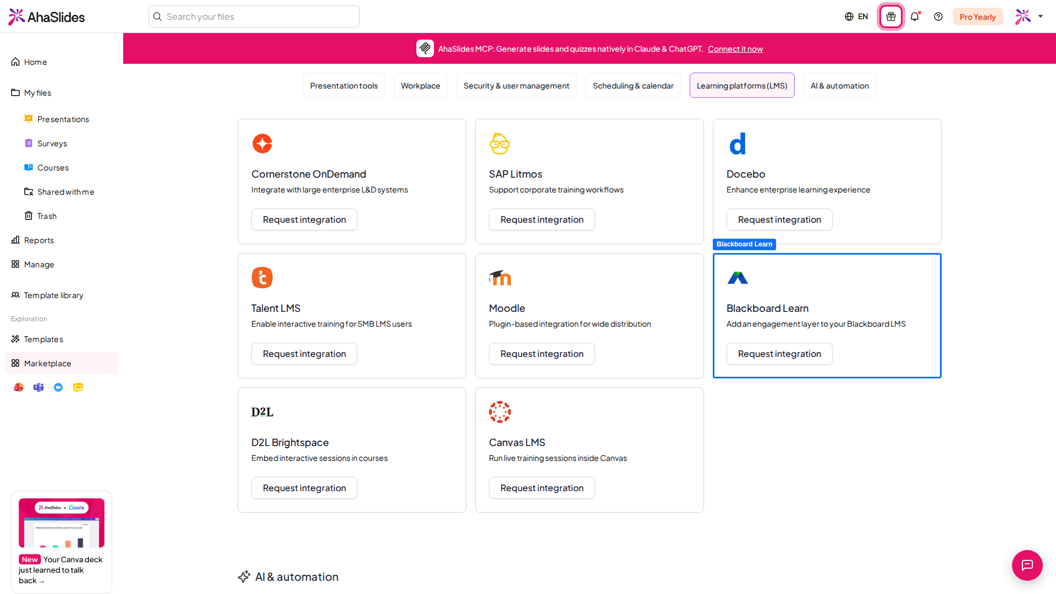Viewport: 1056px width, 594px height.
Task: Open the notifications bell
Action: pos(915,16)
